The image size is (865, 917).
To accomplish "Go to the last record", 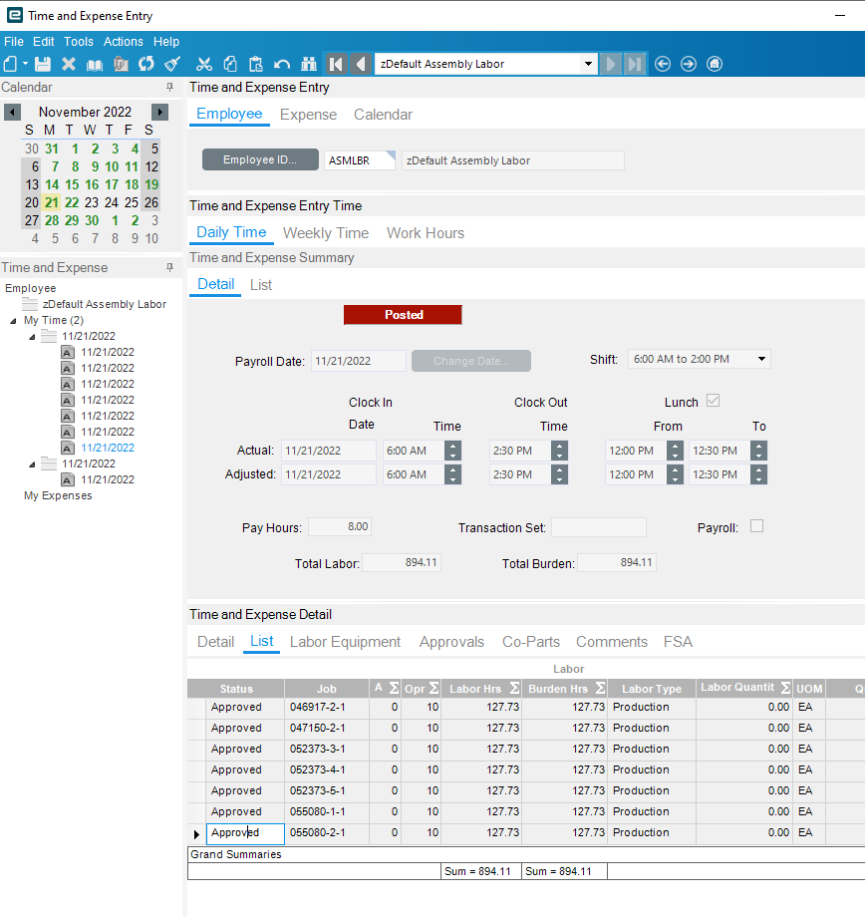I will [x=635, y=64].
